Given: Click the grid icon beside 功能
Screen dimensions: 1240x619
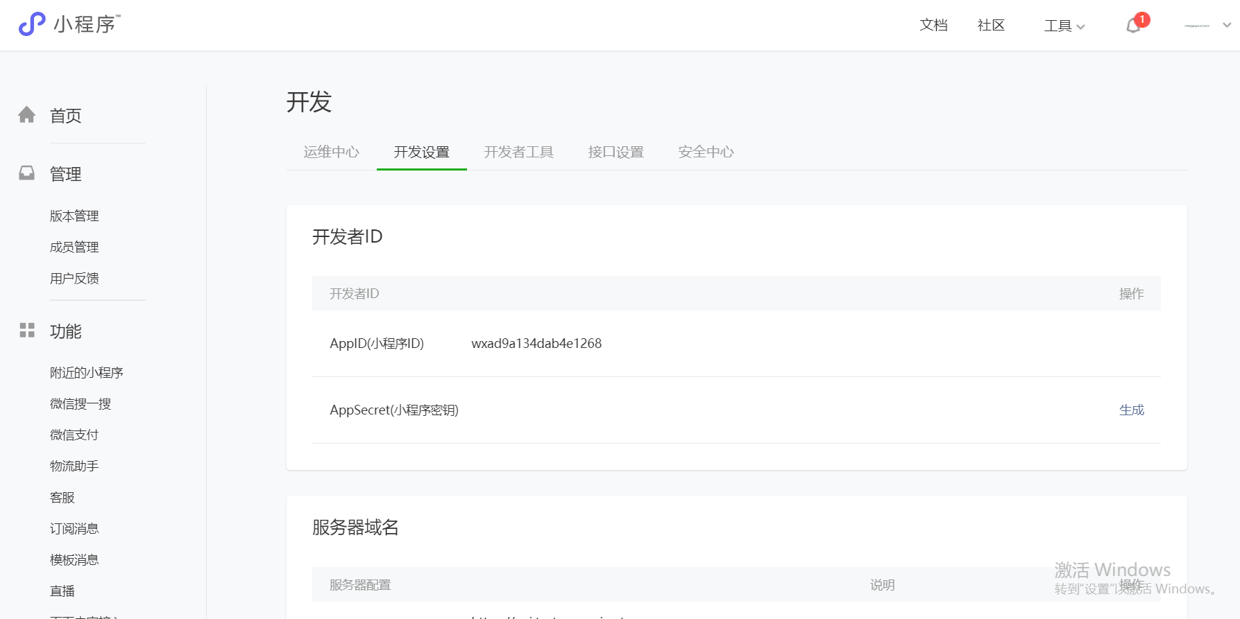Looking at the screenshot, I should click(x=27, y=330).
